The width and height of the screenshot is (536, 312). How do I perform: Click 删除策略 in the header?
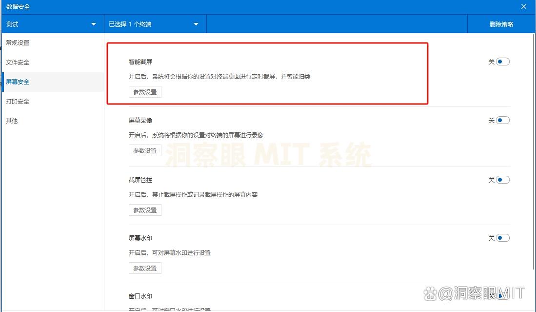501,24
